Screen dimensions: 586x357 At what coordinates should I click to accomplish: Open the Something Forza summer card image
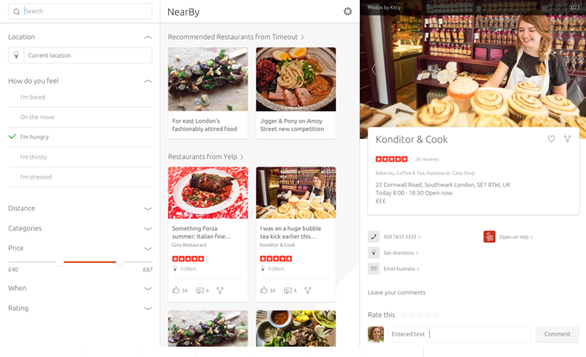point(208,192)
